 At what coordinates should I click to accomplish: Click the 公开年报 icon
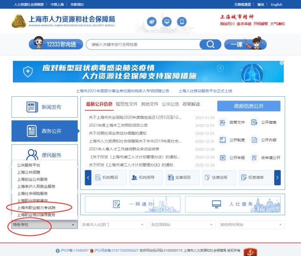pyautogui.click(x=232, y=158)
